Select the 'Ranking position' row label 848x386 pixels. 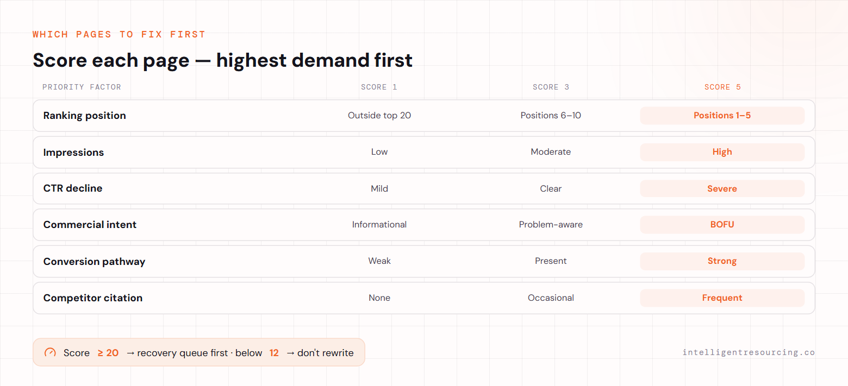85,116
